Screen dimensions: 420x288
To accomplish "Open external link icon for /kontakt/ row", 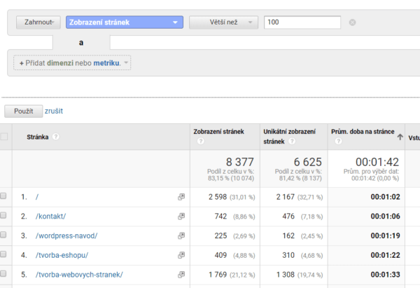I will (181, 217).
